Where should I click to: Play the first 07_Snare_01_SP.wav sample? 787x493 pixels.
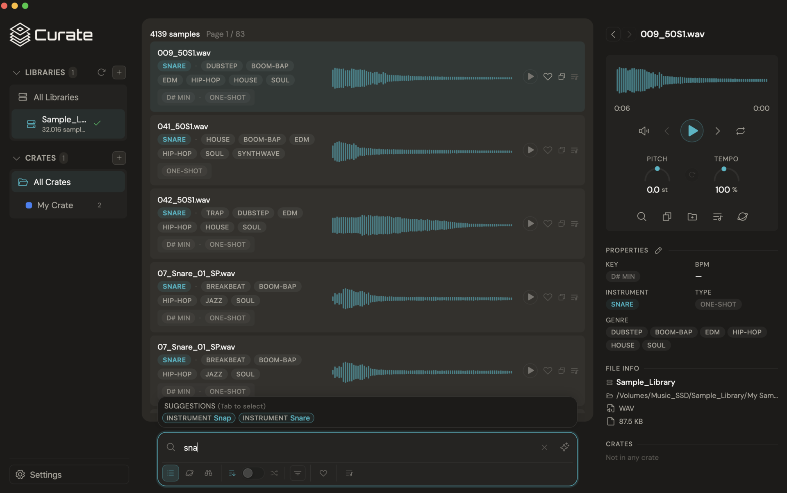tap(530, 297)
